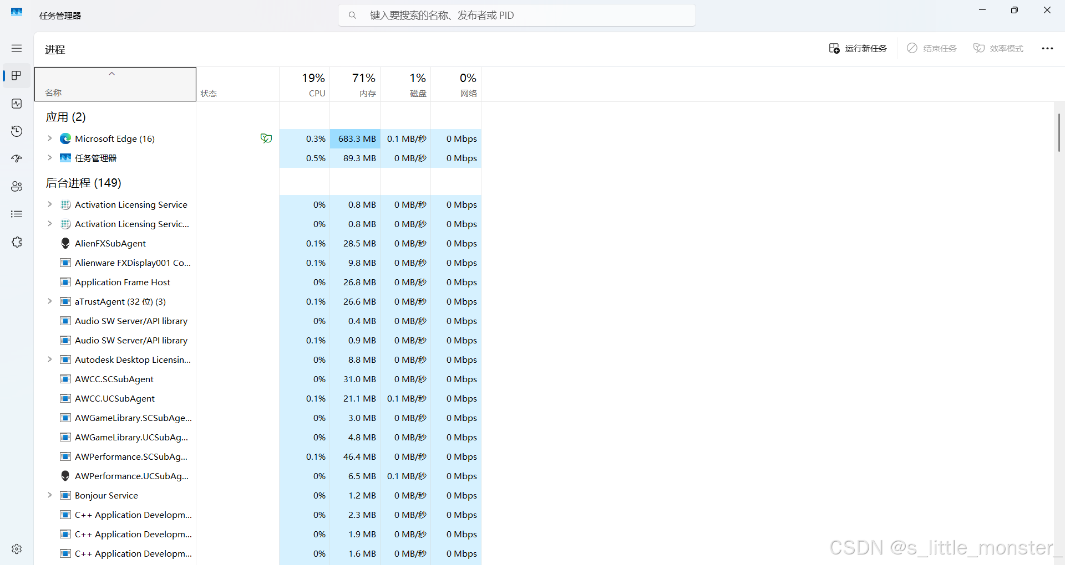Open Task Manager settings gear

pyautogui.click(x=17, y=548)
